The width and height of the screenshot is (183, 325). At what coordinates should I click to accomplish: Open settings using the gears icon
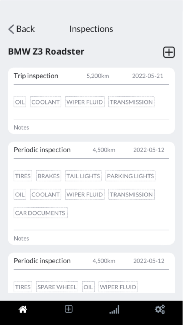[x=160, y=309]
